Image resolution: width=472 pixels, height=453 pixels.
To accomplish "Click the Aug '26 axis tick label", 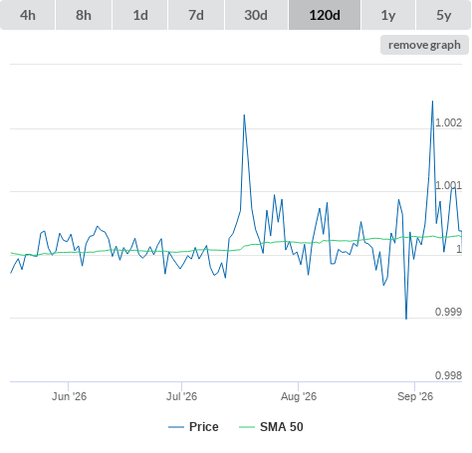I will pyautogui.click(x=299, y=396).
